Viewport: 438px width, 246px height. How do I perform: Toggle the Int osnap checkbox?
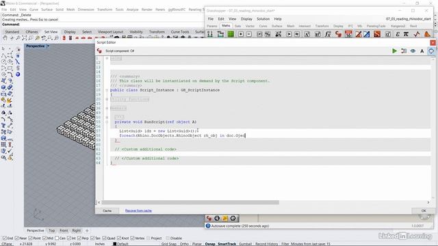69,238
